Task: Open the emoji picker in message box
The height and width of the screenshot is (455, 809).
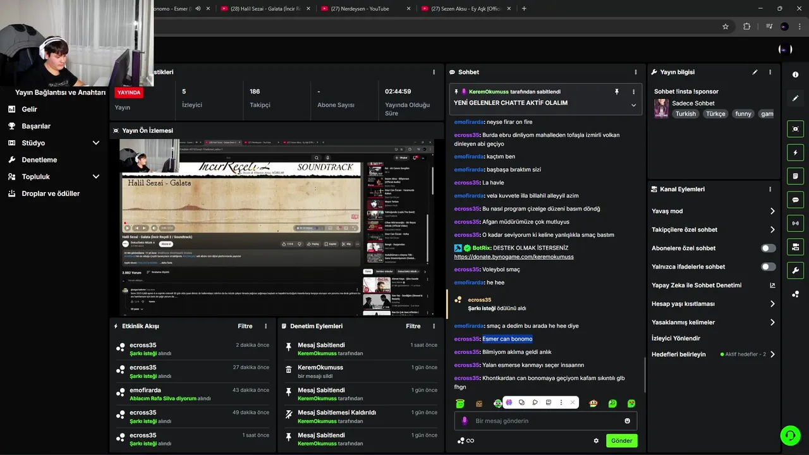Action: [x=627, y=421]
